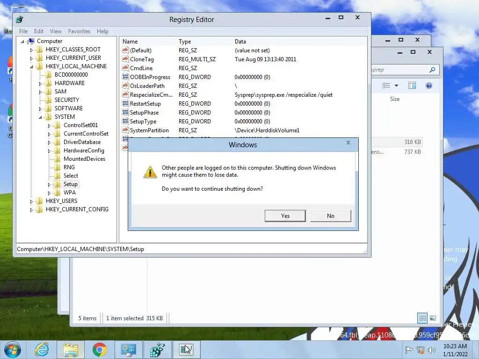The image size is (479, 359).
Task: Collapse HKEY_LOCAL_MACHINE arrow
Action: (x=31, y=66)
